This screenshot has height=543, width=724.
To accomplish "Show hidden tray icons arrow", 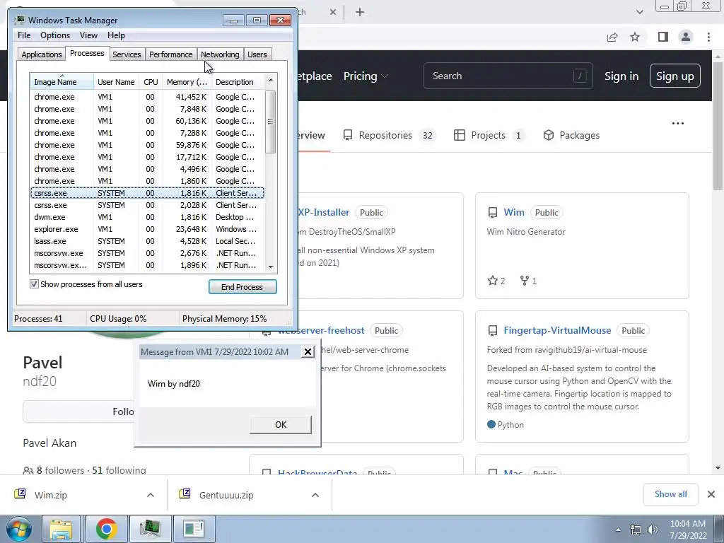I will pyautogui.click(x=618, y=530).
